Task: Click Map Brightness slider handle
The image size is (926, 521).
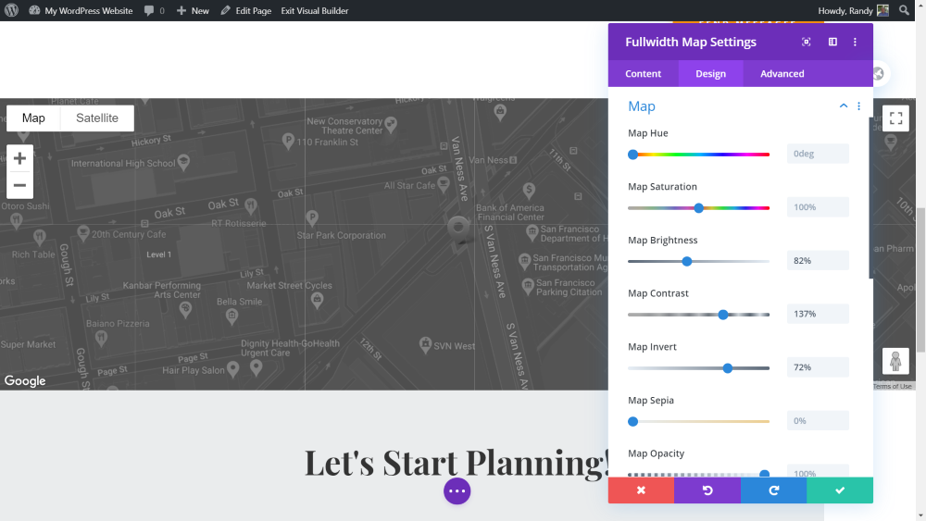Action: pos(686,261)
